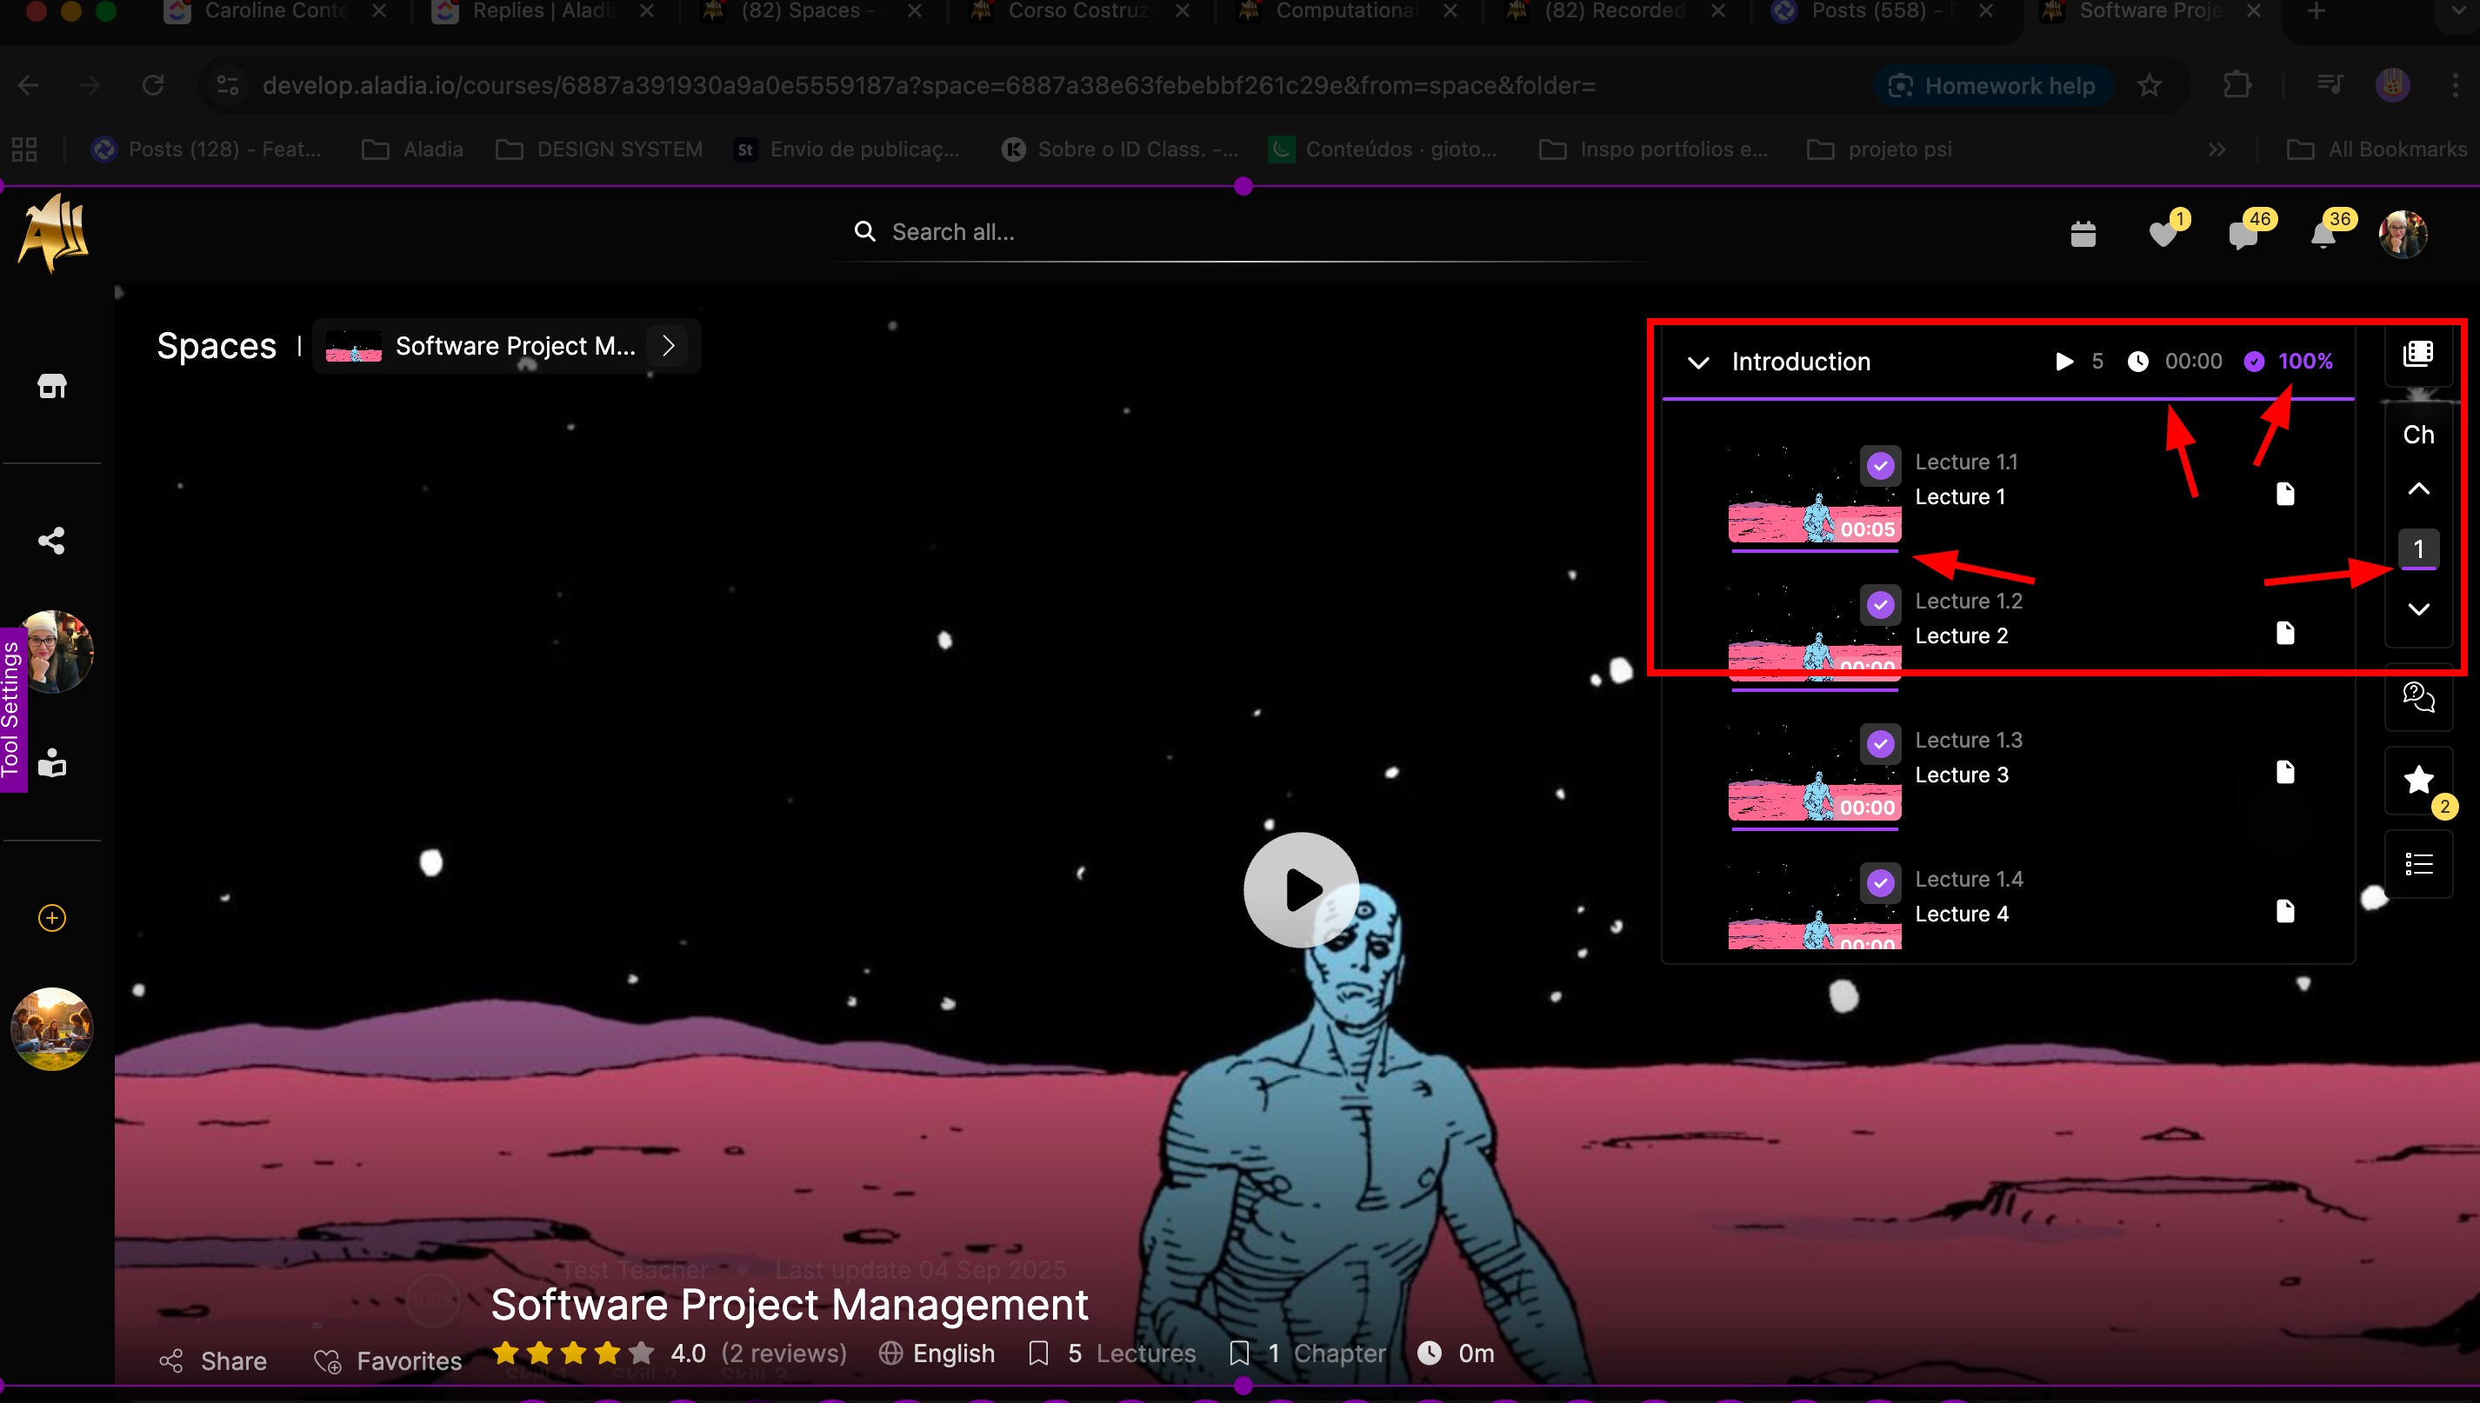The width and height of the screenshot is (2480, 1403).
Task: Open the marketplace store icon in the left sidebar
Action: coord(52,387)
